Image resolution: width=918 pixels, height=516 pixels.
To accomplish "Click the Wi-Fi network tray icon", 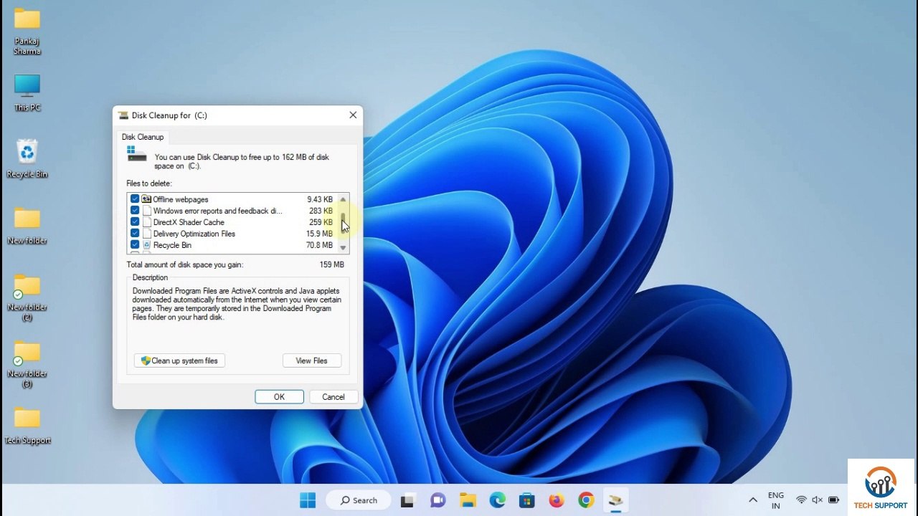I will tap(801, 500).
